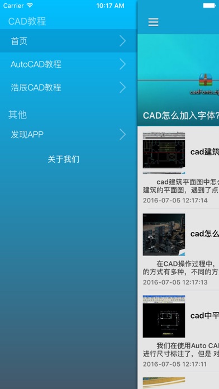Tap the Wi-Fi status icon

coord(30,5)
